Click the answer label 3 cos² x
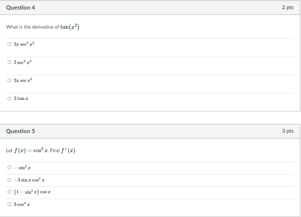 coord(22,204)
